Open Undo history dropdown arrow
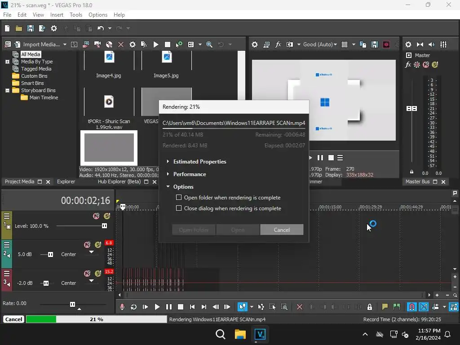 [x=110, y=28]
